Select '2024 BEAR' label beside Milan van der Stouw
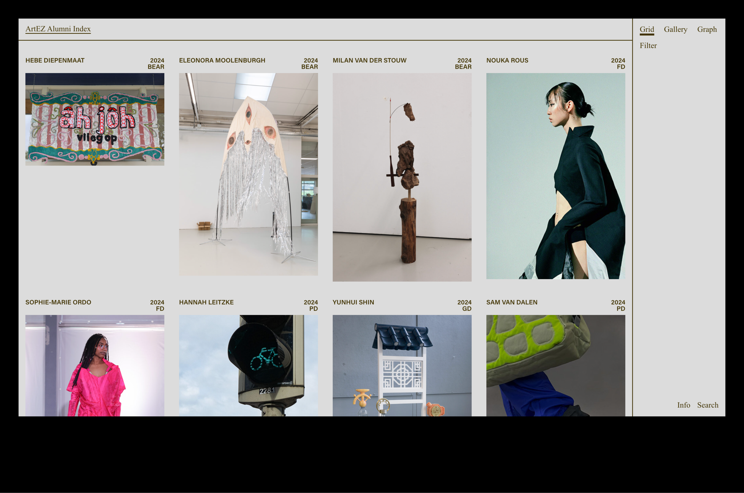This screenshot has height=493, width=744. tap(464, 63)
